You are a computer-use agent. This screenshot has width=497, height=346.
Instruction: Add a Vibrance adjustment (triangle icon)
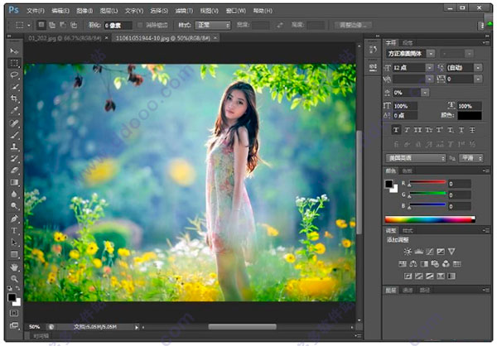click(x=451, y=252)
